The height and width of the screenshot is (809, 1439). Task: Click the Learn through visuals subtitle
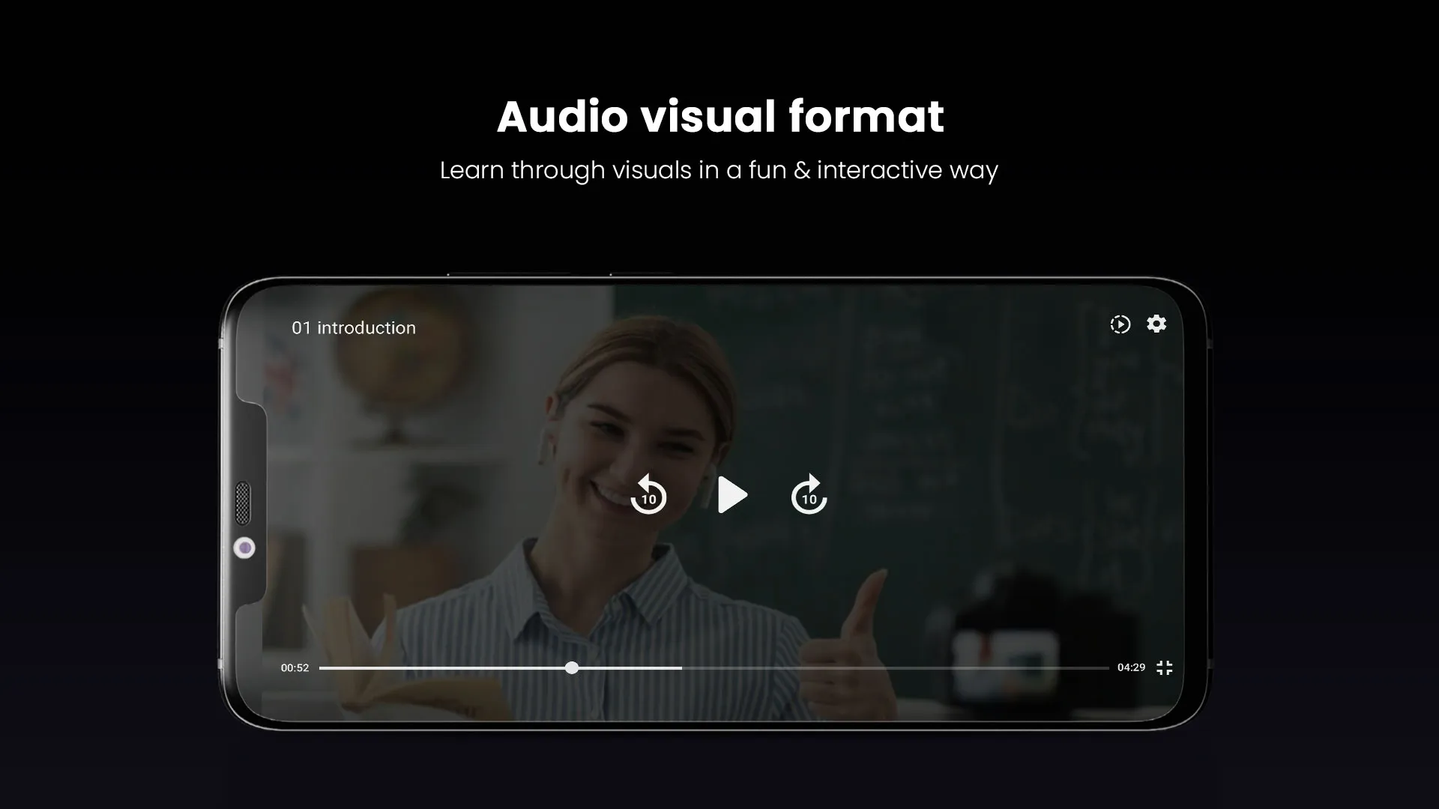coord(719,171)
